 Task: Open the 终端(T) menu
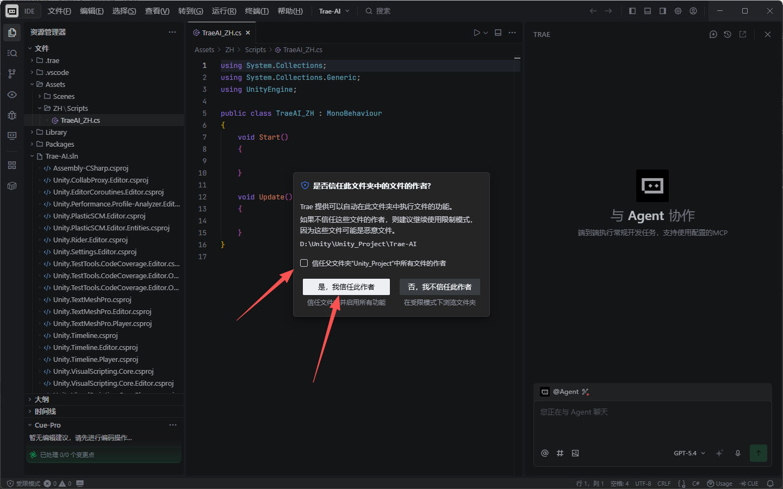point(257,11)
